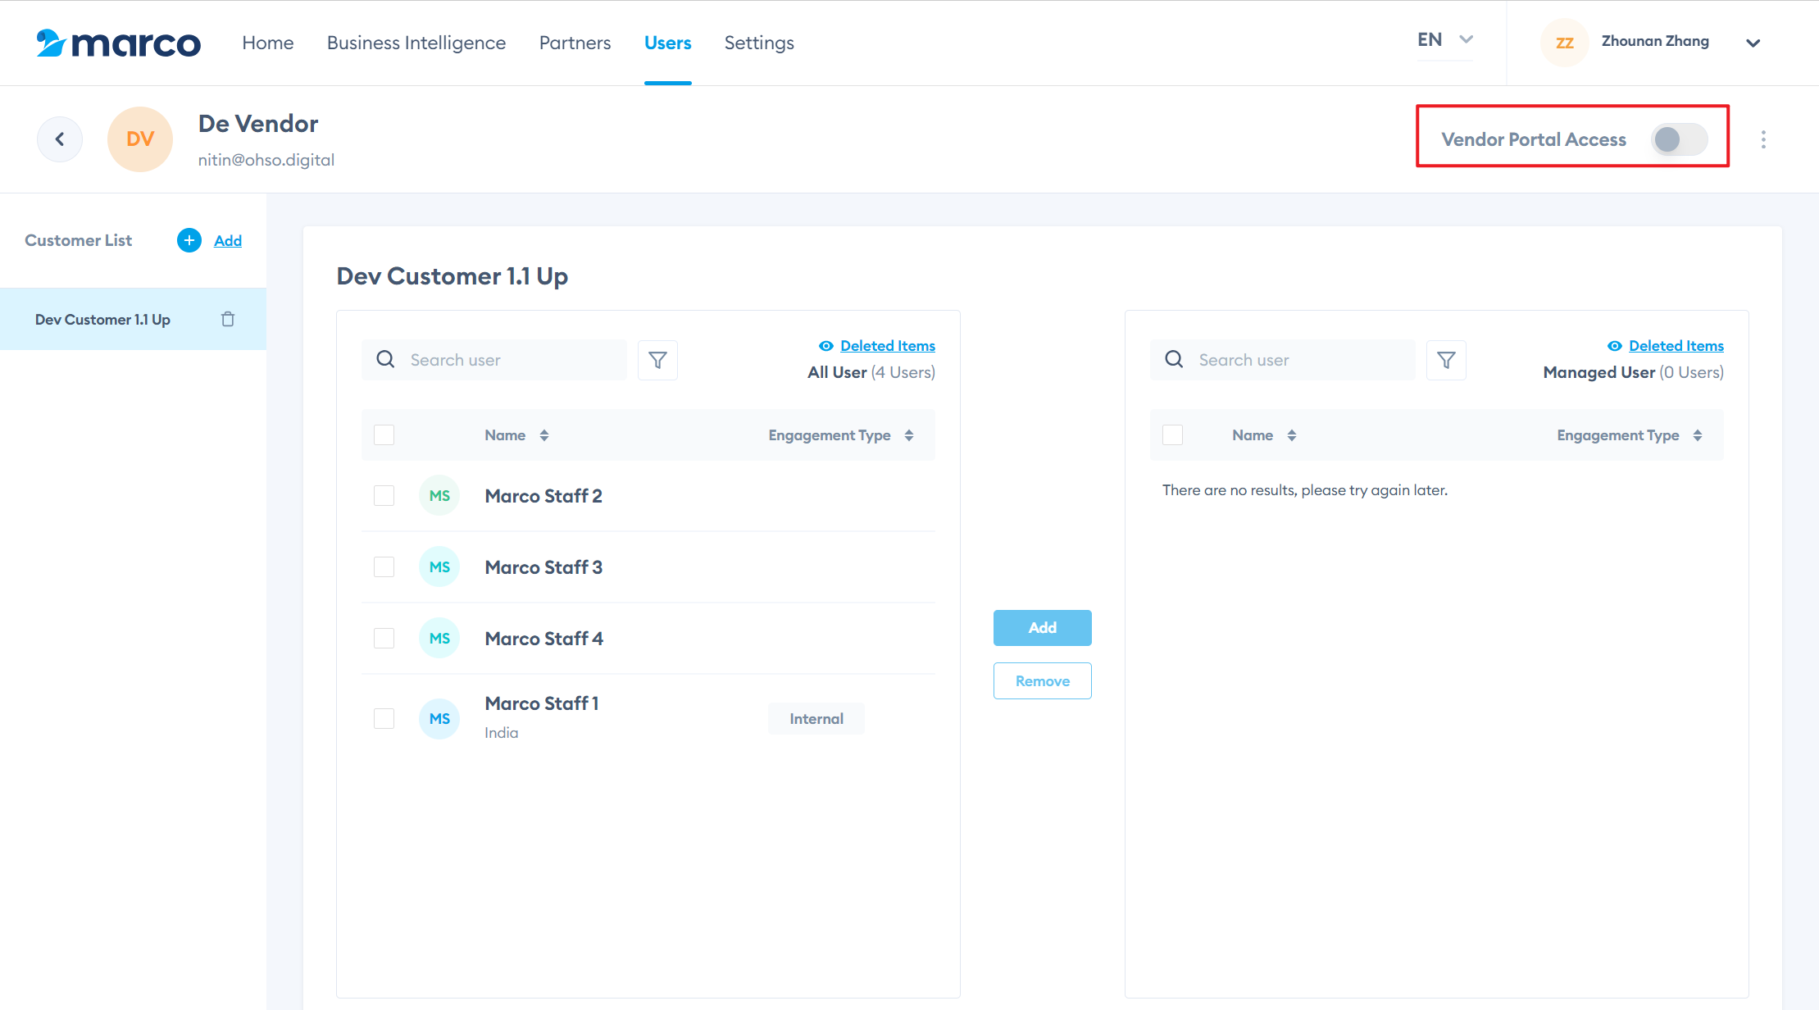
Task: Click the plus icon next to Customer List
Action: (x=189, y=240)
